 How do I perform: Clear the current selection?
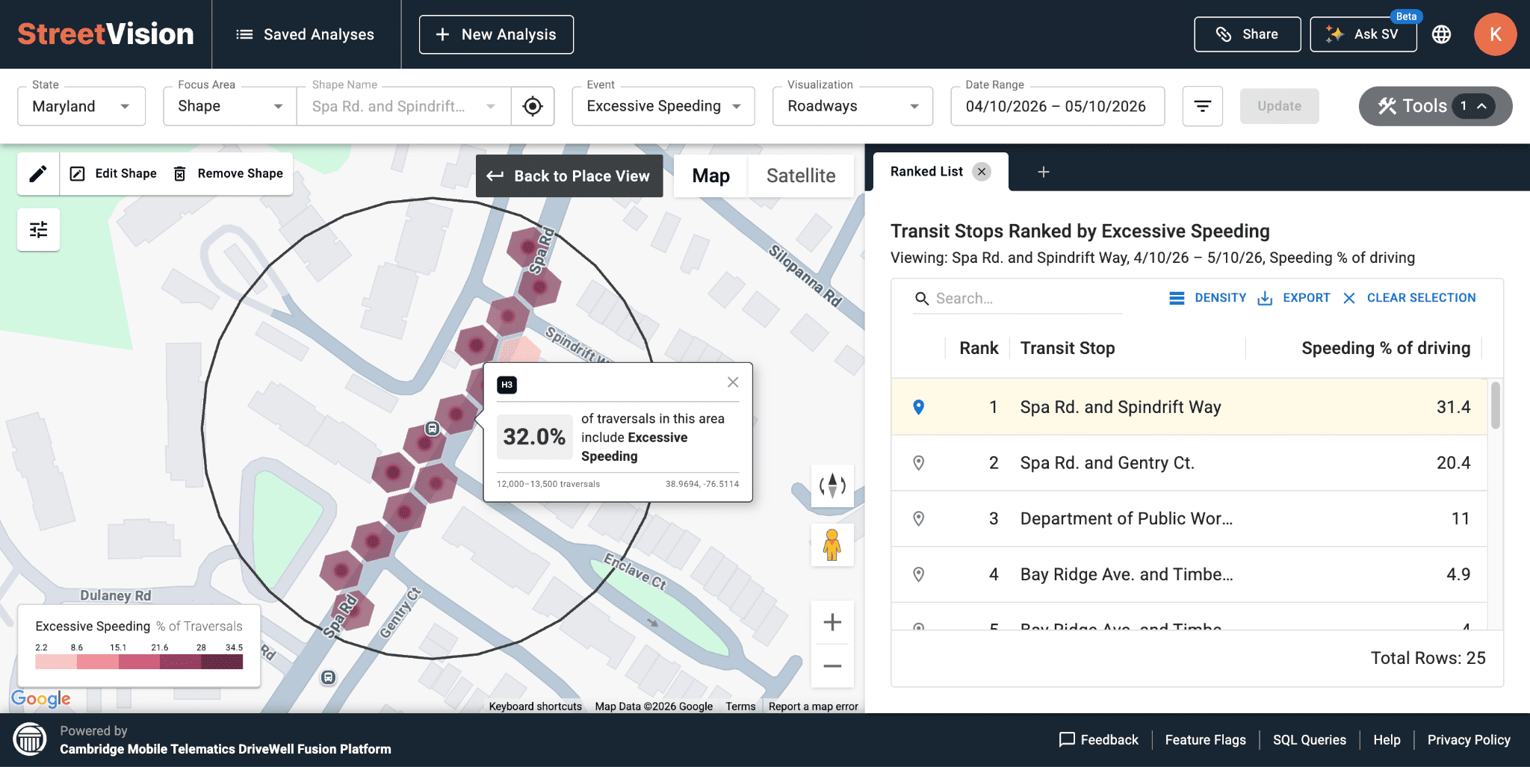pos(1409,298)
